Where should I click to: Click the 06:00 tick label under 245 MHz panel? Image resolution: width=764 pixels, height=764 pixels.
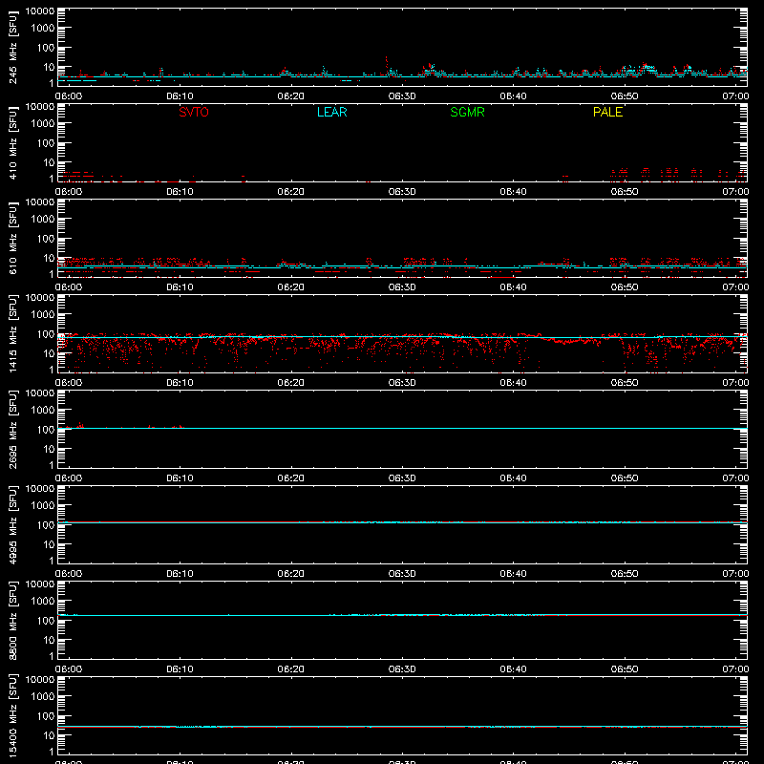point(68,96)
